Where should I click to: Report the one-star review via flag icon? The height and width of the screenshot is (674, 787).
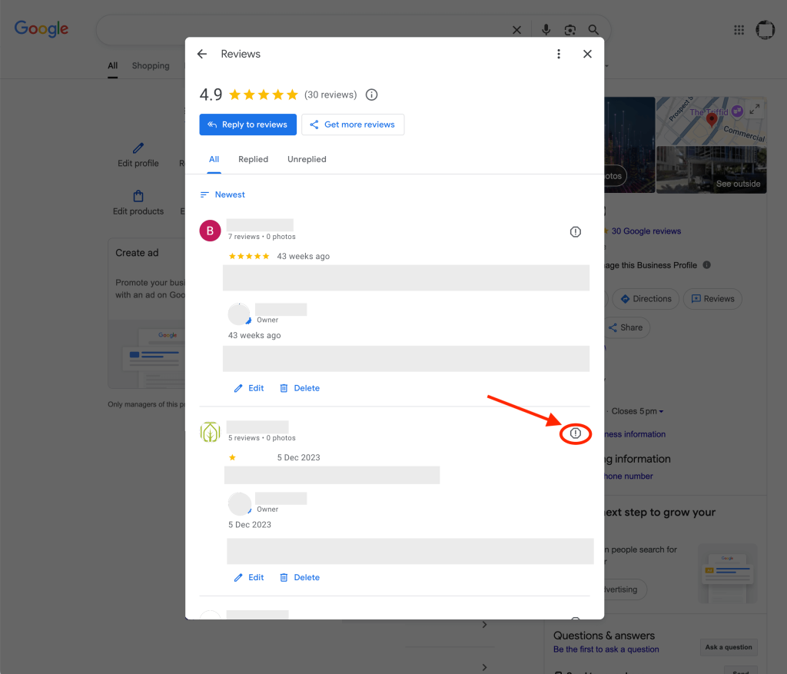576,434
